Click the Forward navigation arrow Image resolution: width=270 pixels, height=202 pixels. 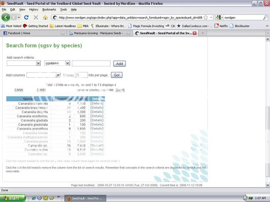(x=14, y=18)
